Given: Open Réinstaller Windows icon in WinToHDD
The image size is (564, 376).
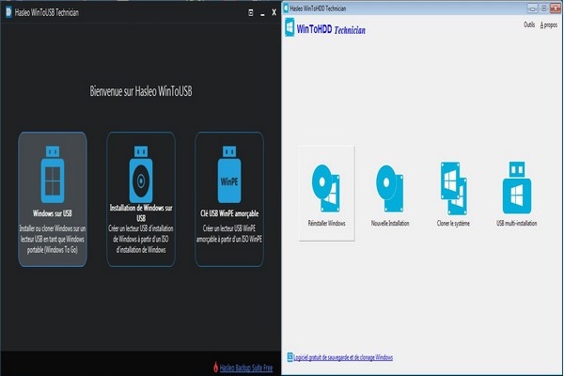Looking at the screenshot, I should [x=326, y=189].
